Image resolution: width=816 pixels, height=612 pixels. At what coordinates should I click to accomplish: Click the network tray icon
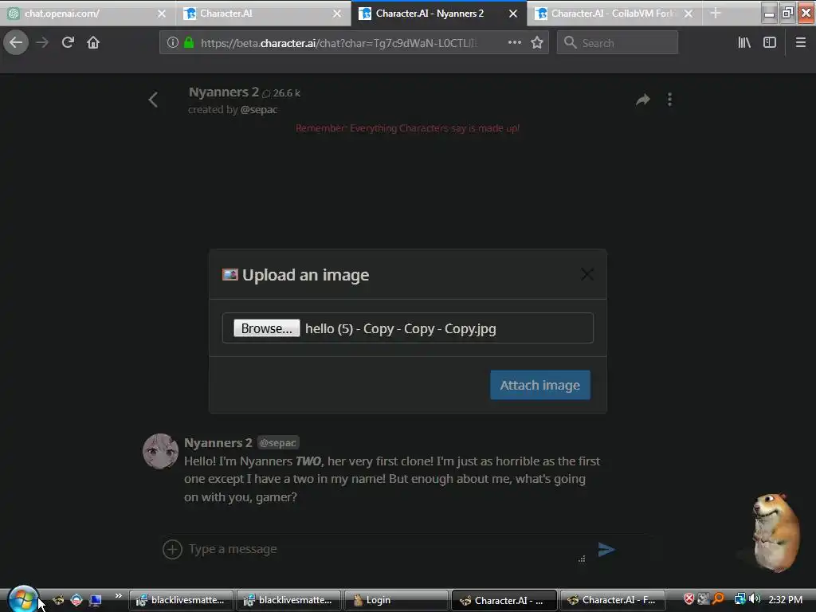[739, 599]
